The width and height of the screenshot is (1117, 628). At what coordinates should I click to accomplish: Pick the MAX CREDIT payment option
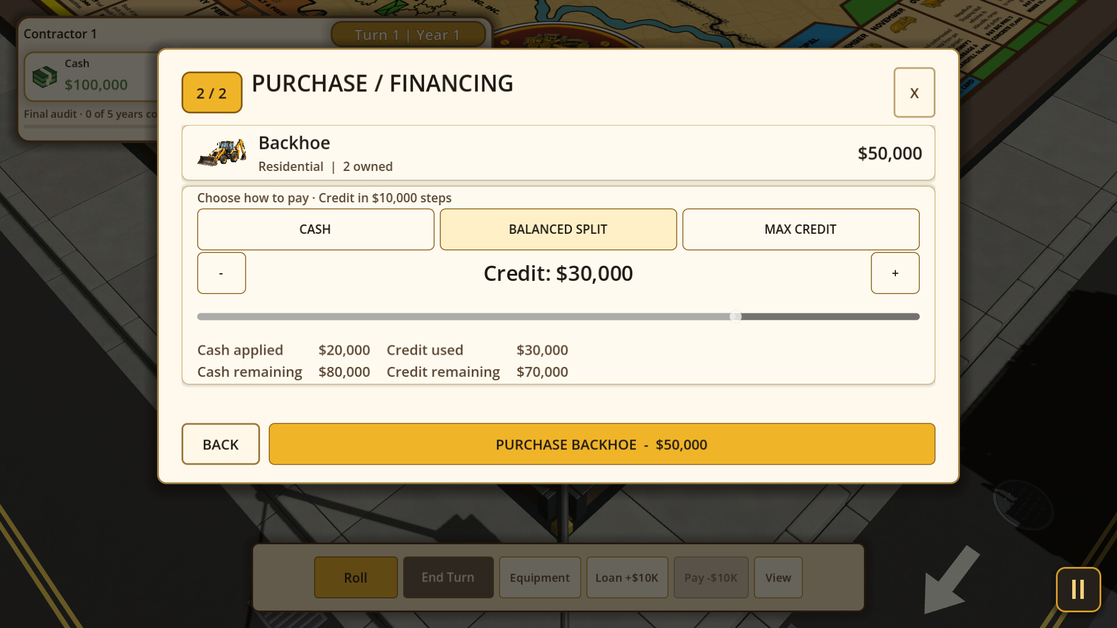(x=801, y=229)
